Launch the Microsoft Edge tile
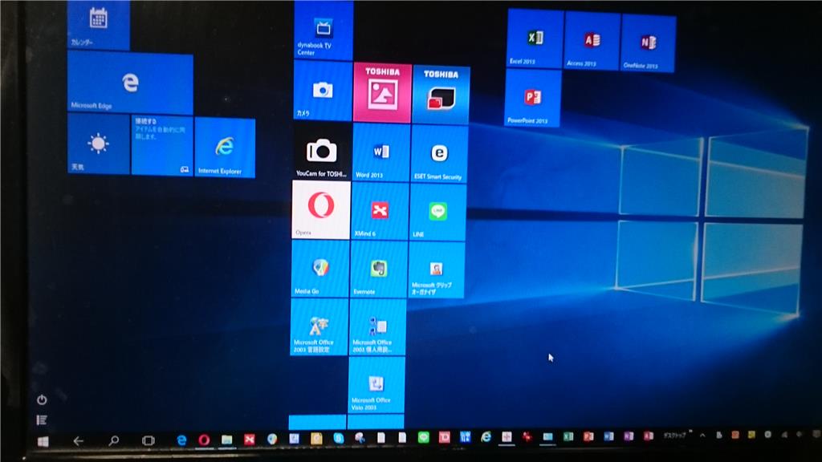The height and width of the screenshot is (462, 822). (130, 83)
